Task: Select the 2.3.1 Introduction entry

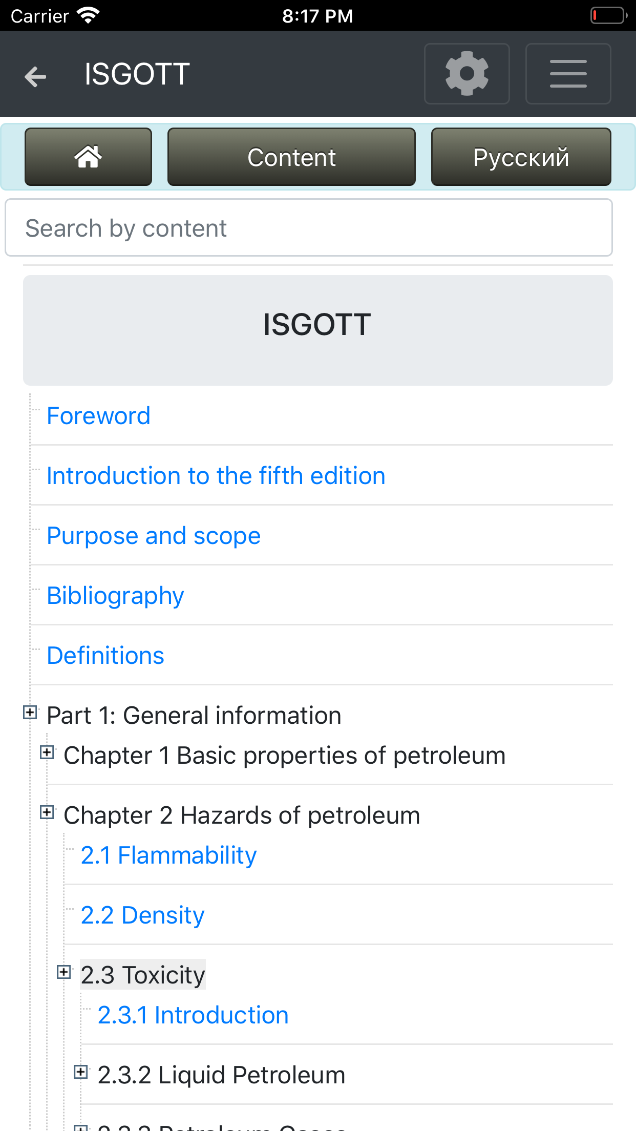Action: (x=193, y=1015)
